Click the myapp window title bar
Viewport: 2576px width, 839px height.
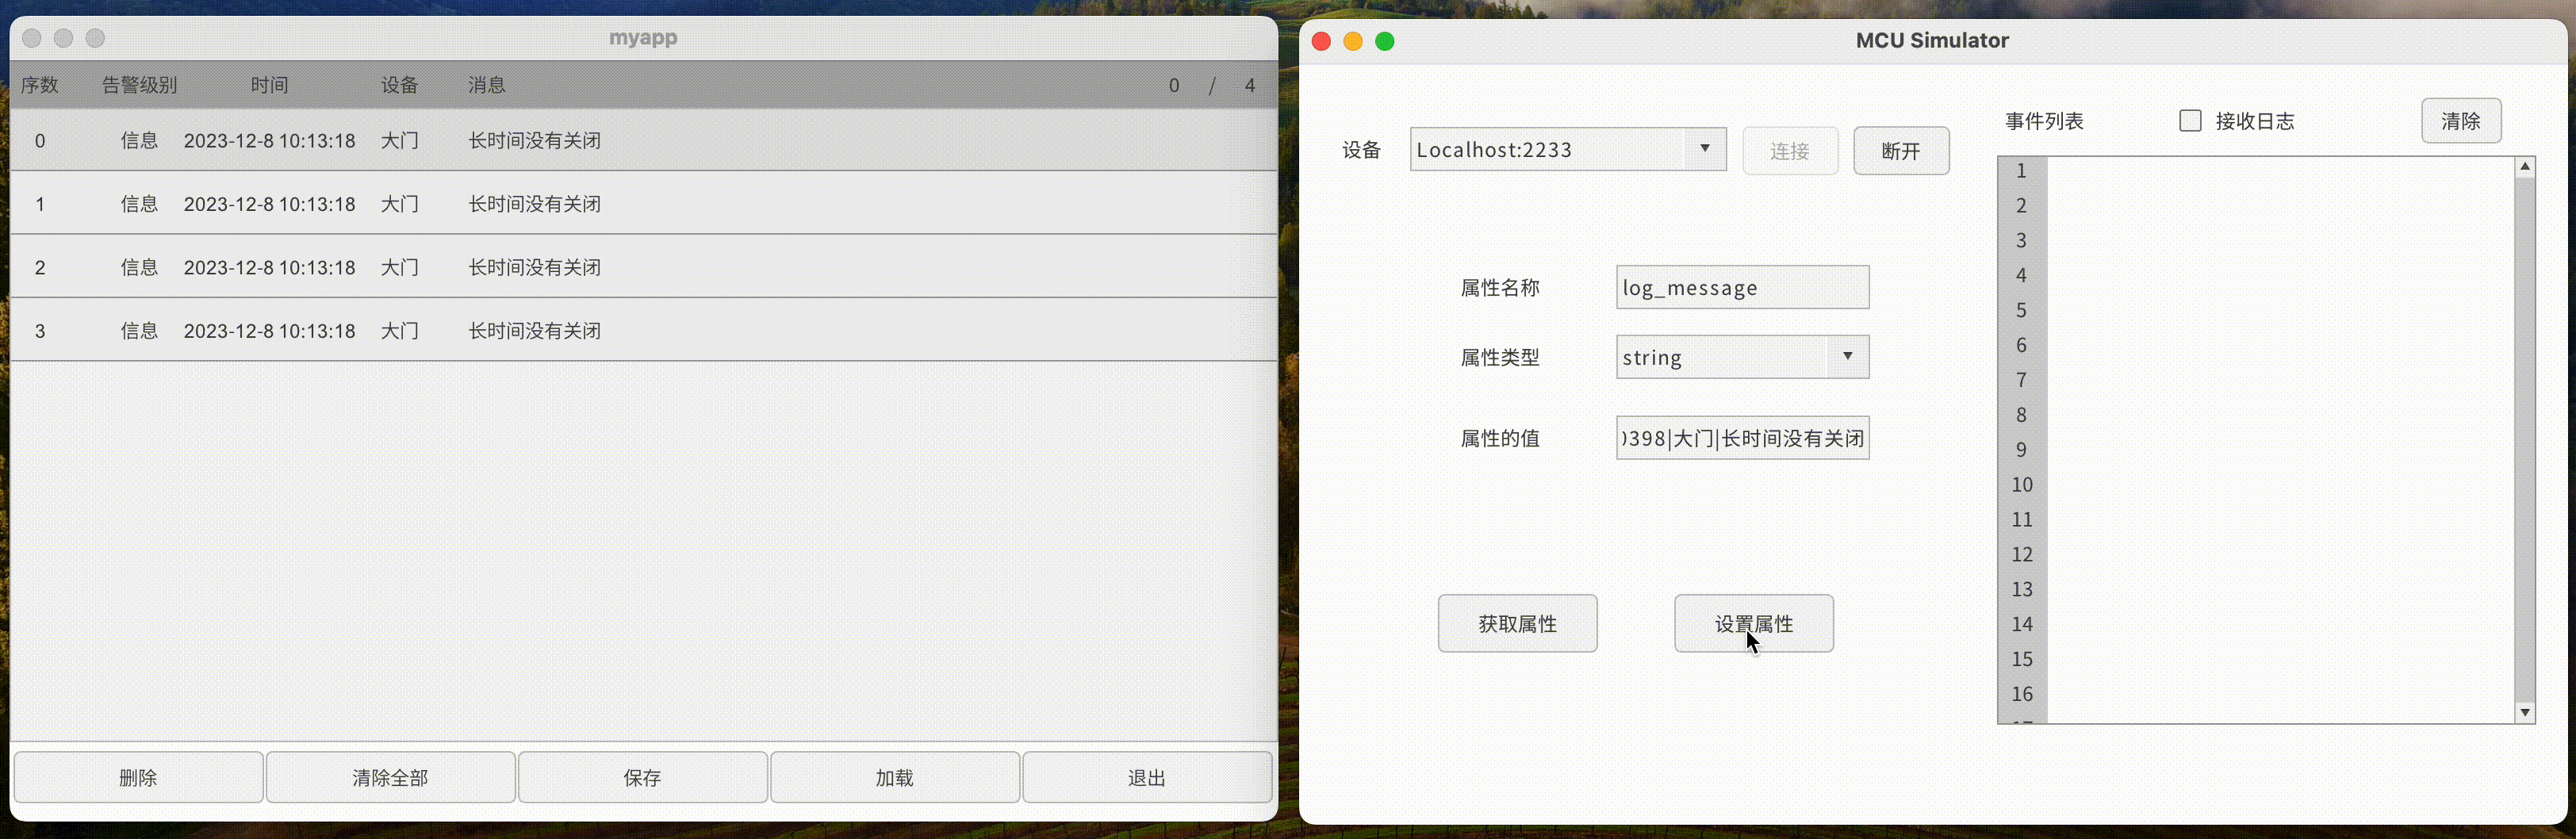click(643, 38)
